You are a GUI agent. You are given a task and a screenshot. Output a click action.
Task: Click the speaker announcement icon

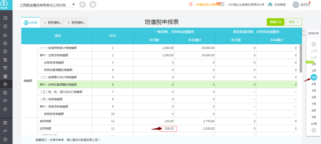191,4
